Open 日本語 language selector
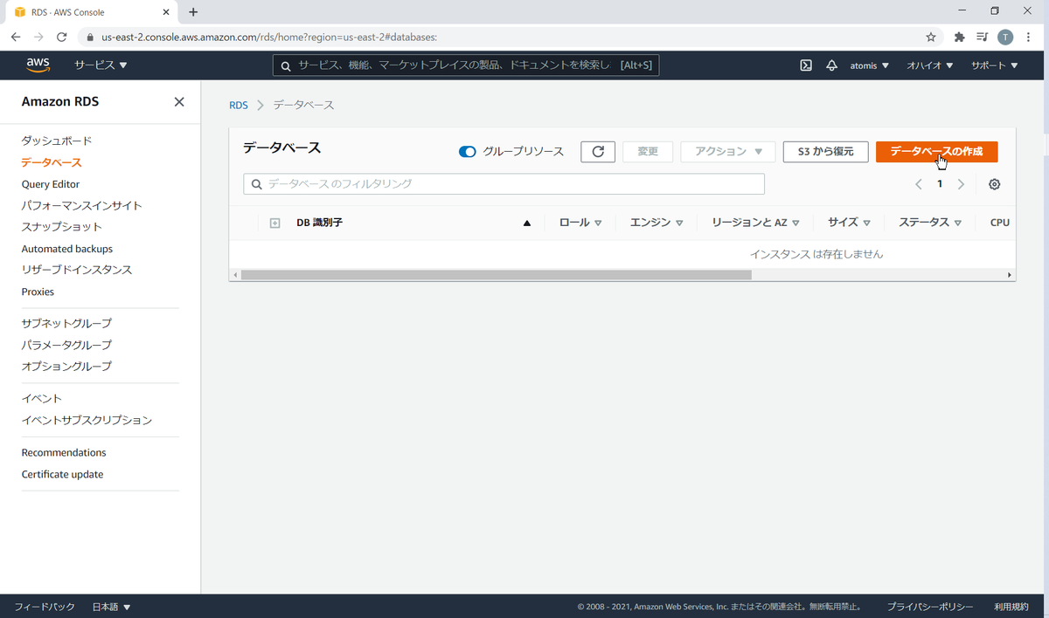Viewport: 1049px width, 618px height. [111, 607]
